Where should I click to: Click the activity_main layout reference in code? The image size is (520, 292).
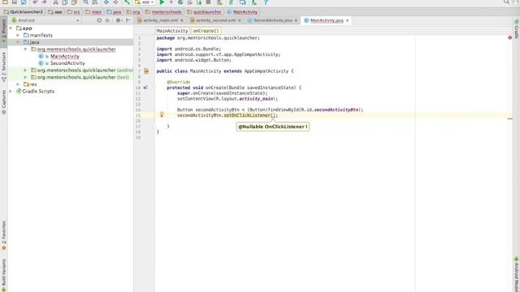257,99
